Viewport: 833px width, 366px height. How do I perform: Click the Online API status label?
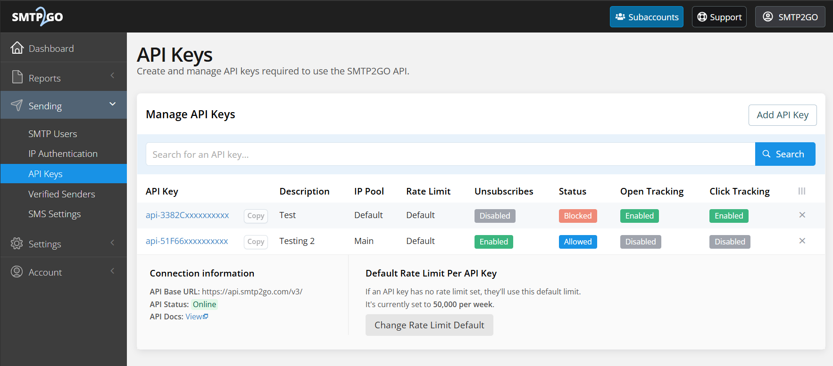(204, 304)
